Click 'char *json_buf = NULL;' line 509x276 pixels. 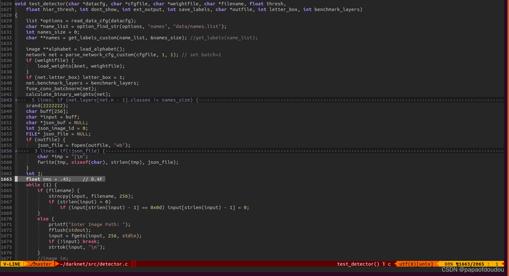pyautogui.click(x=57, y=123)
